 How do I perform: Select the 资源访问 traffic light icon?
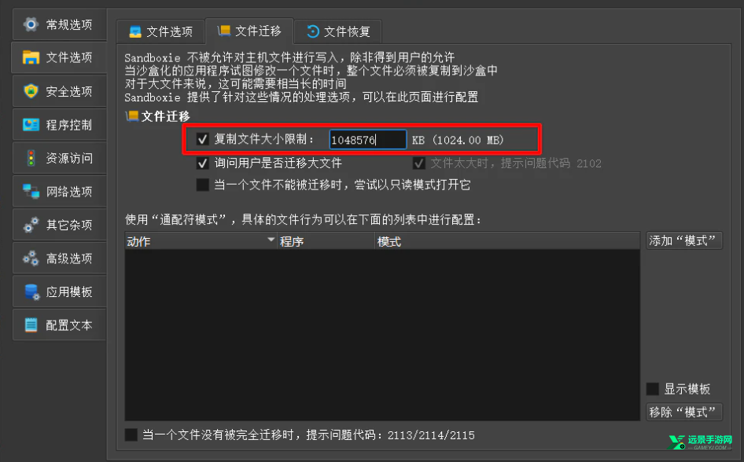point(31,158)
